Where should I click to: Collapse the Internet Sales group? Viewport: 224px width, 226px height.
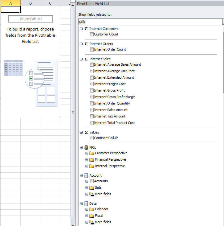pyautogui.click(x=81, y=59)
